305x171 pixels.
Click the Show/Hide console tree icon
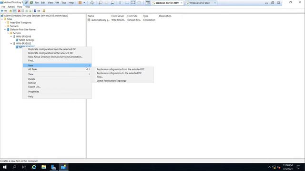click(x=15, y=11)
